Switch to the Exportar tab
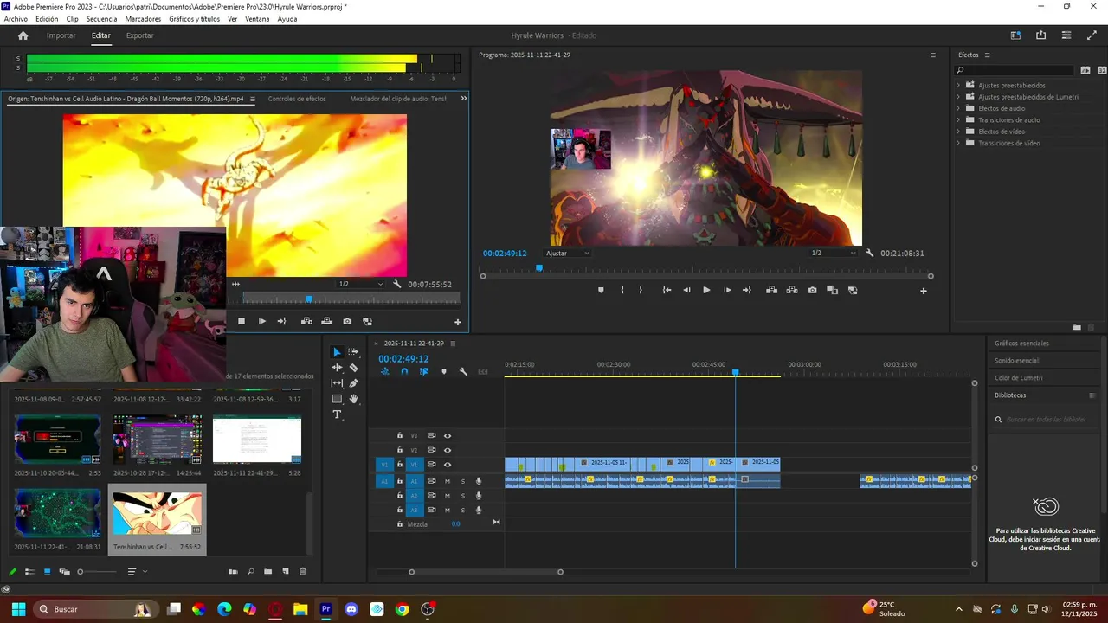Viewport: 1108px width, 623px height. [140, 35]
